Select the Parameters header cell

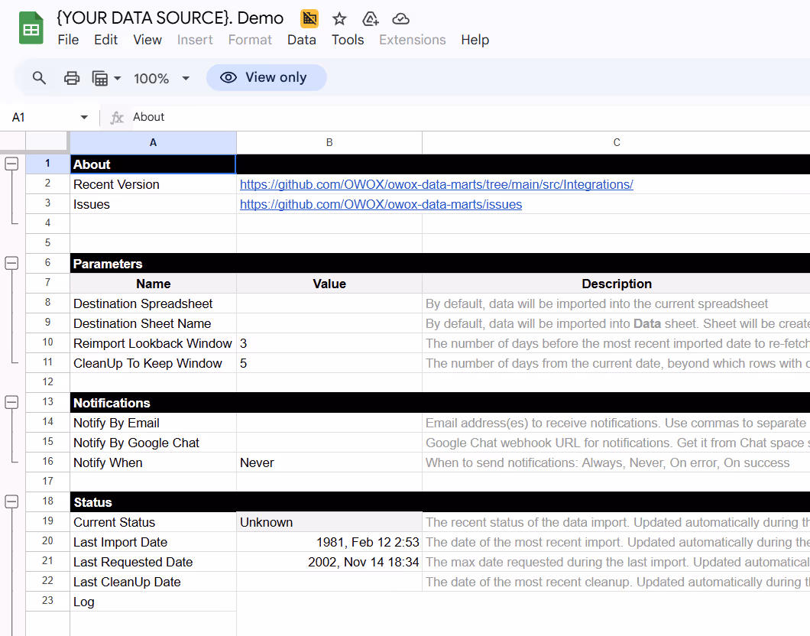pos(154,264)
